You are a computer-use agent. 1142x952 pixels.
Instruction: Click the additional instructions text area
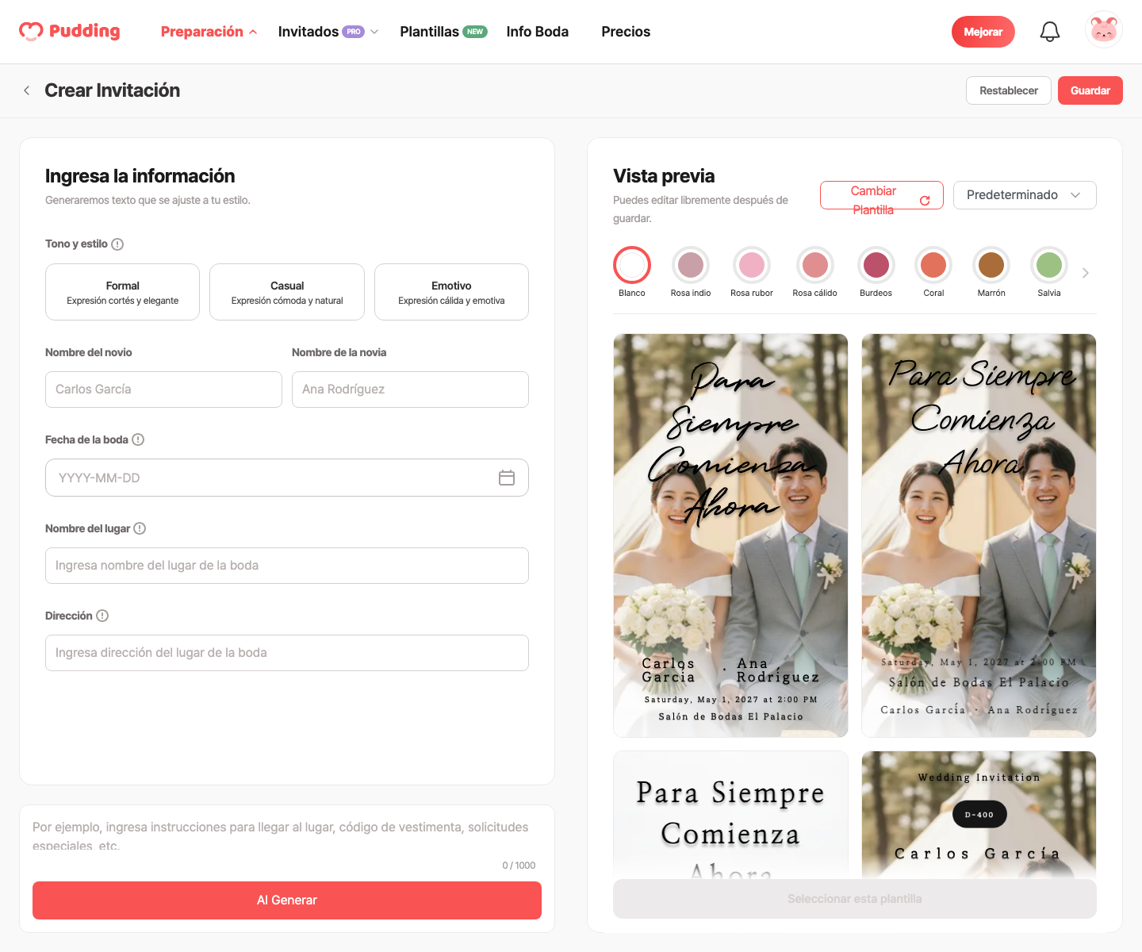coord(287,835)
